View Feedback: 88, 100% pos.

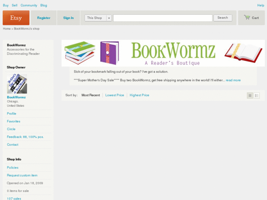click(x=25, y=137)
